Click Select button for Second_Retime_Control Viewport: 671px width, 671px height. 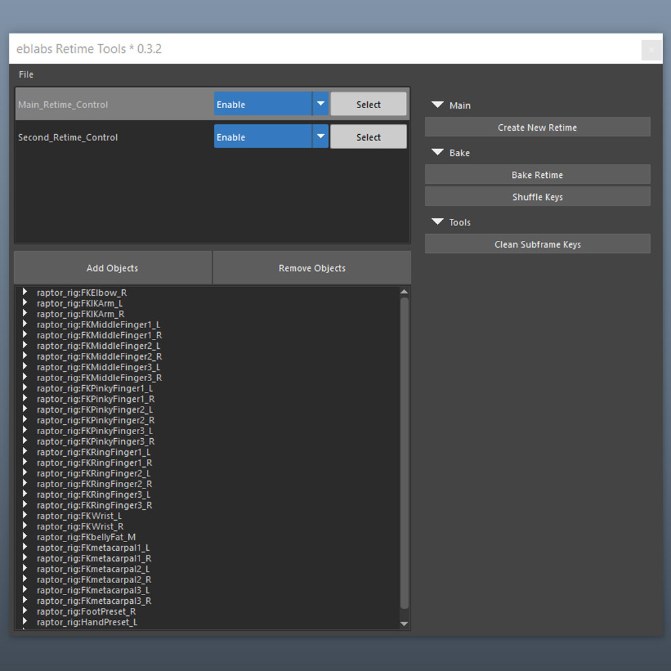coord(368,136)
